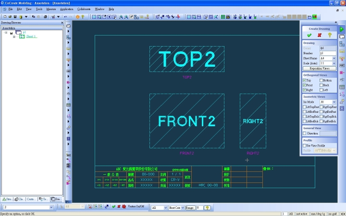Open Create Drawing help lightbulb

point(330,35)
